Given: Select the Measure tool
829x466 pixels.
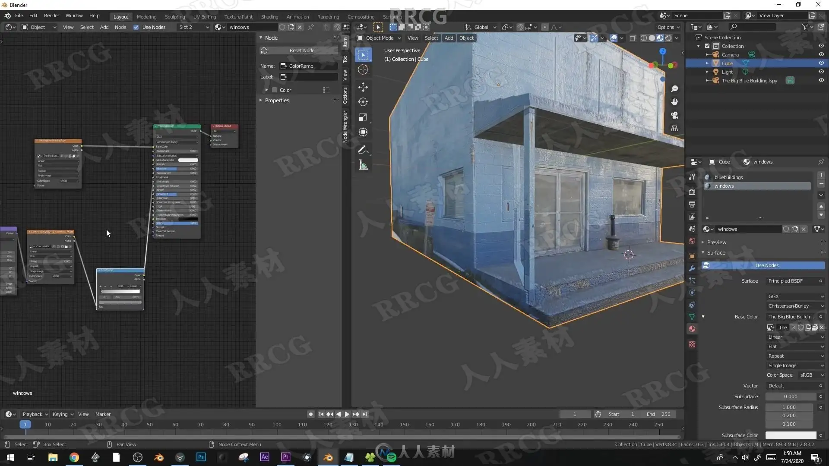Looking at the screenshot, I should click(363, 165).
